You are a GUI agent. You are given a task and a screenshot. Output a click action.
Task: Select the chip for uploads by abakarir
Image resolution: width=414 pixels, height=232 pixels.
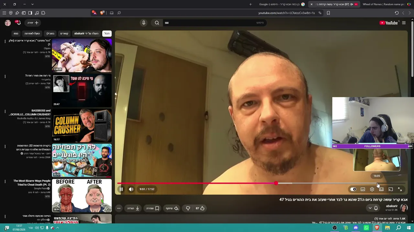click(86, 34)
